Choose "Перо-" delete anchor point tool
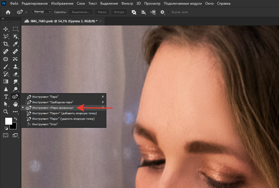The image size is (279, 188). coord(64,119)
